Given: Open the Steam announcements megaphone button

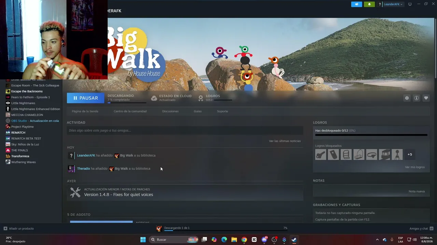Looking at the screenshot, I should pyautogui.click(x=356, y=4).
